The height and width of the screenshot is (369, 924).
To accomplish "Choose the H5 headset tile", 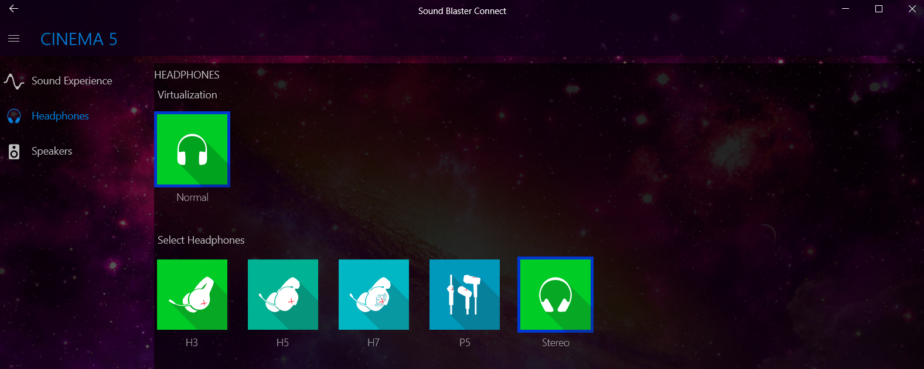I will coord(283,295).
